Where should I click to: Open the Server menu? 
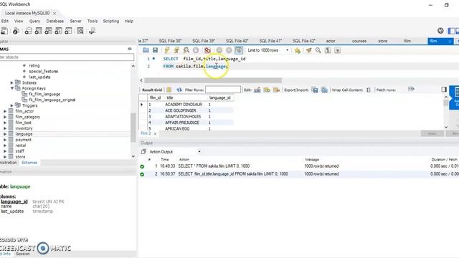click(75, 21)
